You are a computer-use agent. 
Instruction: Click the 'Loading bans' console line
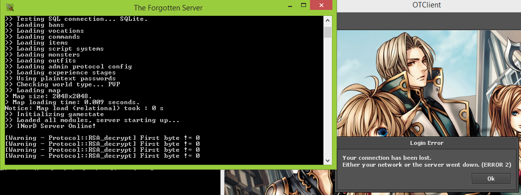(34, 25)
